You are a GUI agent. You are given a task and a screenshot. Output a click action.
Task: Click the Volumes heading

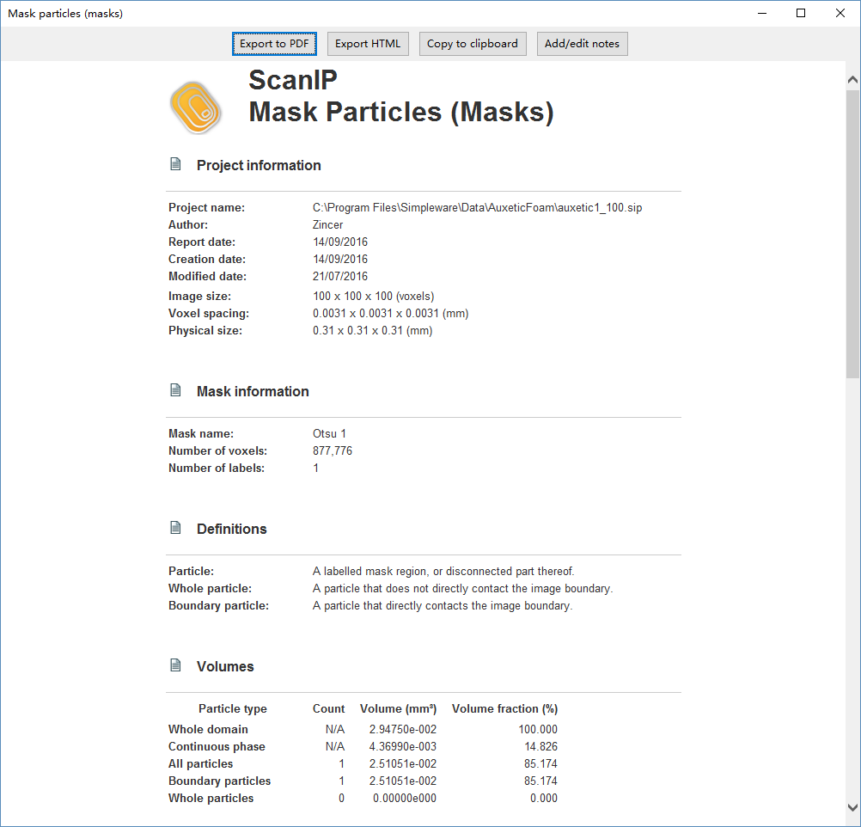pyautogui.click(x=225, y=666)
